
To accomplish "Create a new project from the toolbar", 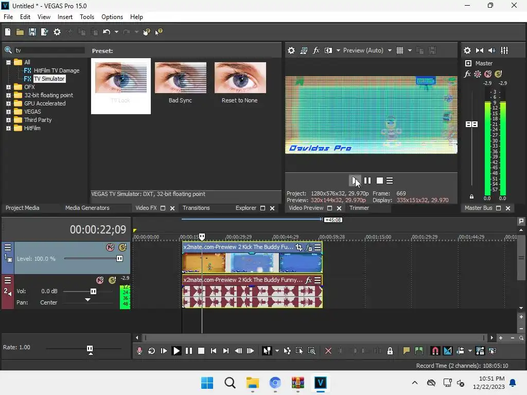I will tap(8, 32).
